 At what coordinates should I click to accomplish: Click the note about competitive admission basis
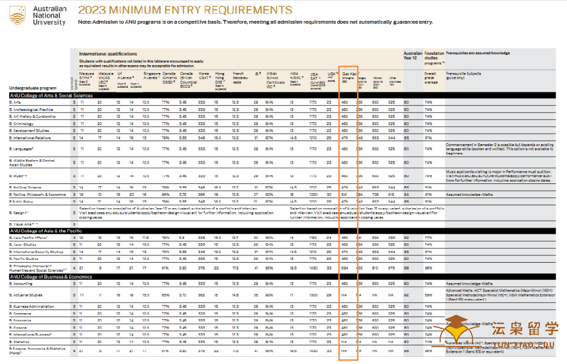[x=255, y=22]
